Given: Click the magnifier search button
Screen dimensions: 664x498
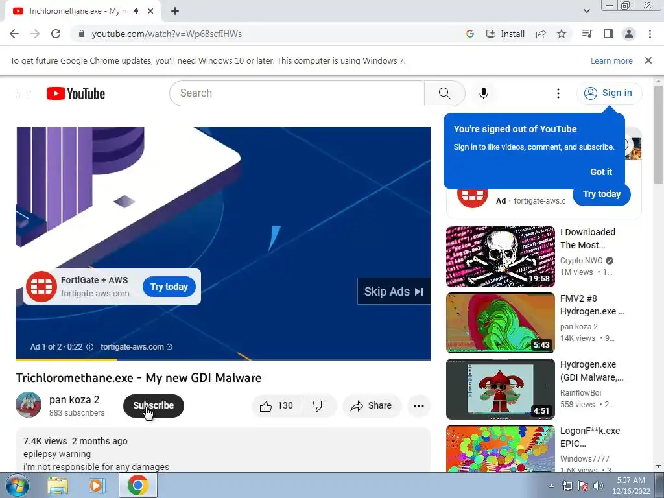Looking at the screenshot, I should click(445, 93).
